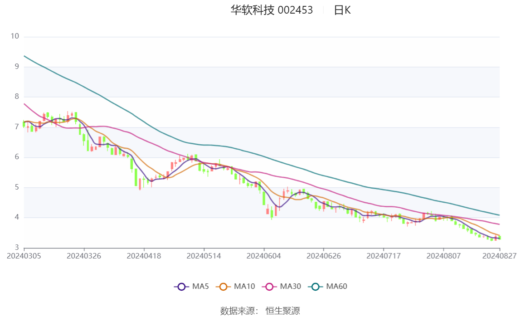The width and height of the screenshot is (520, 317).
Task: Click y-axis value 10
Action: pos(15,36)
